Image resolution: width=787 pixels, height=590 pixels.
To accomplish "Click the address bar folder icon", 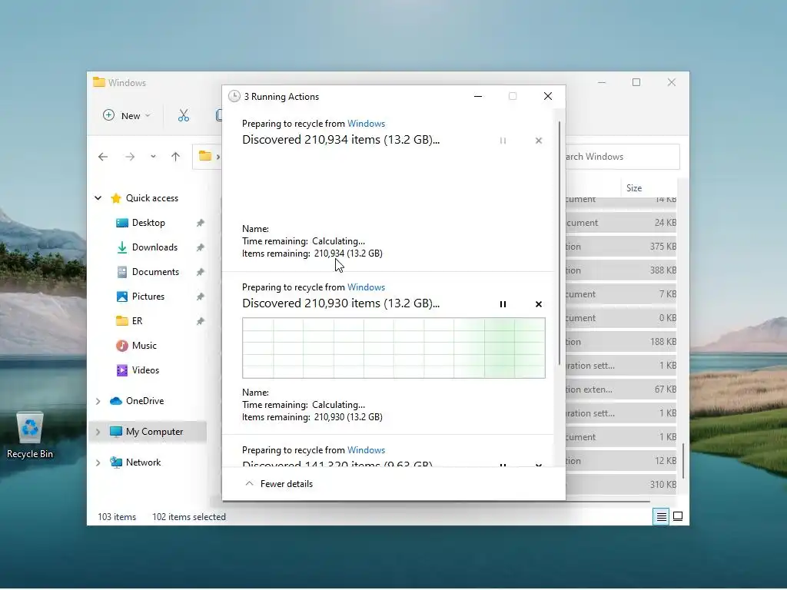I will click(x=204, y=156).
